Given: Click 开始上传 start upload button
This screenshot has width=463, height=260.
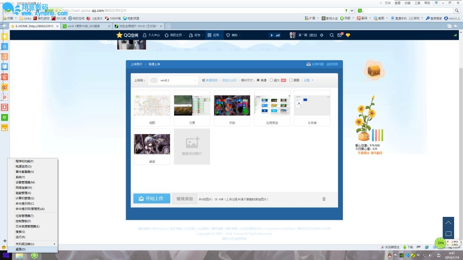Looking at the screenshot, I should point(152,198).
